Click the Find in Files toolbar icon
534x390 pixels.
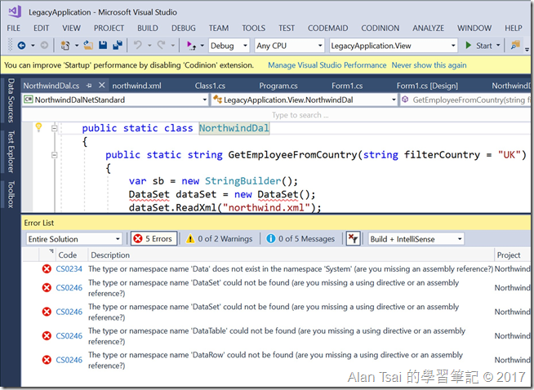point(515,45)
